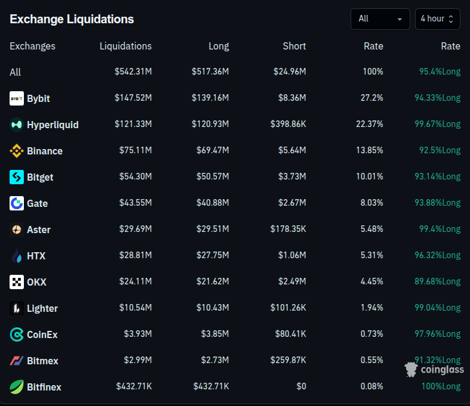Sort by the Short column header
This screenshot has height=406, width=470.
click(294, 46)
